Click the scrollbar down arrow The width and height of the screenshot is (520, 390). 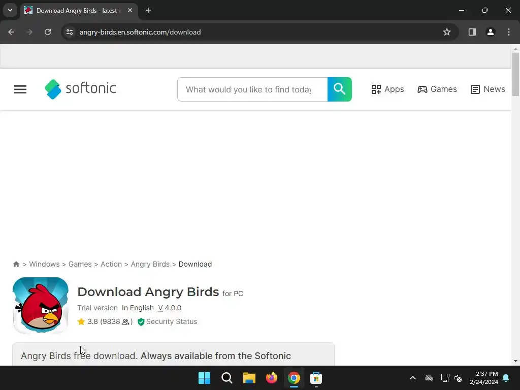(x=515, y=361)
